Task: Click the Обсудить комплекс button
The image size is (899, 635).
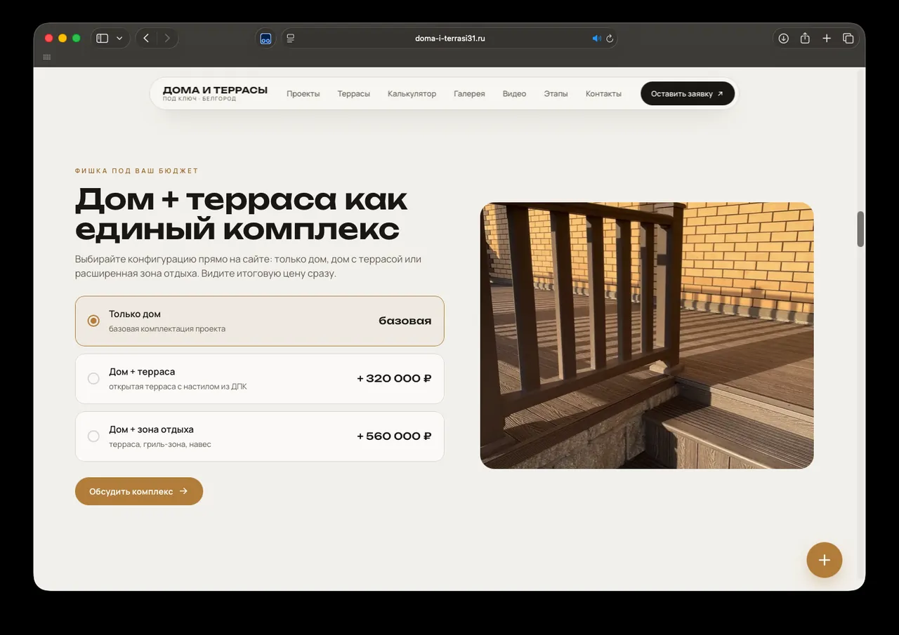Action: (139, 491)
